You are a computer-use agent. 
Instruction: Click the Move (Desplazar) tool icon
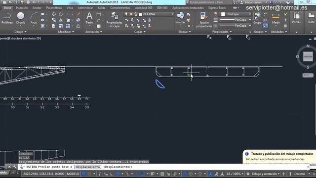tap(54, 14)
